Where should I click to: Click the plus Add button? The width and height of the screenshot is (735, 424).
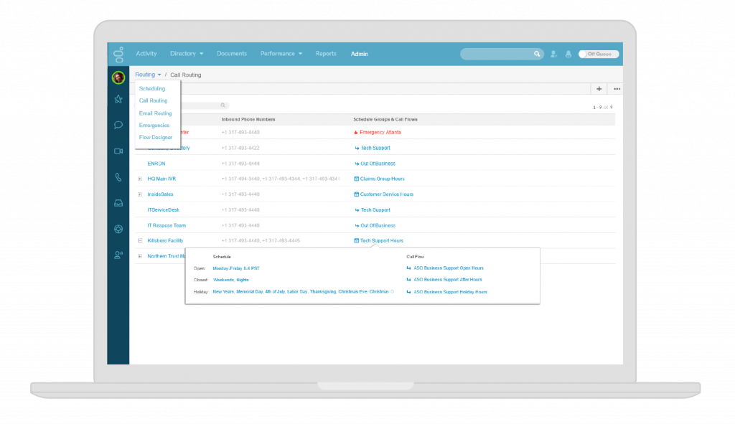[x=599, y=89]
